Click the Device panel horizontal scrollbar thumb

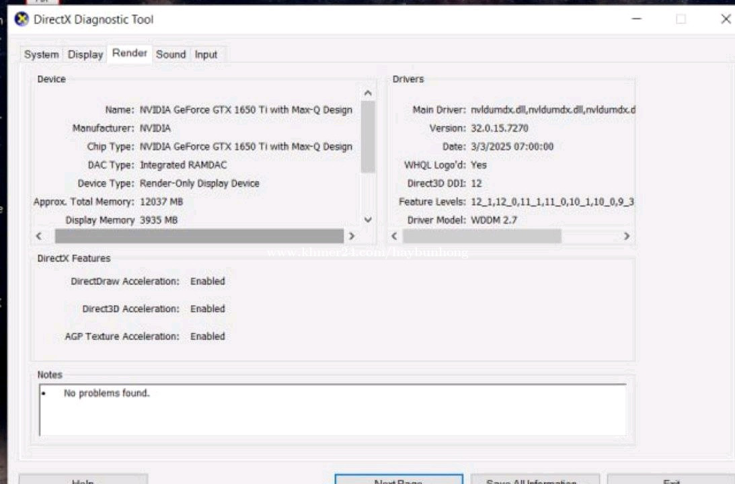click(x=199, y=236)
